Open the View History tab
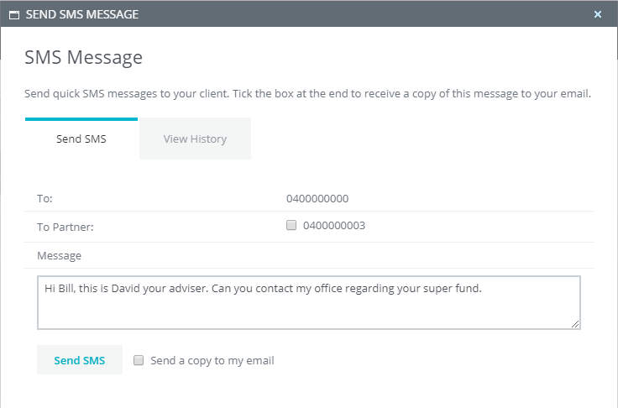The image size is (618, 408). coord(195,139)
